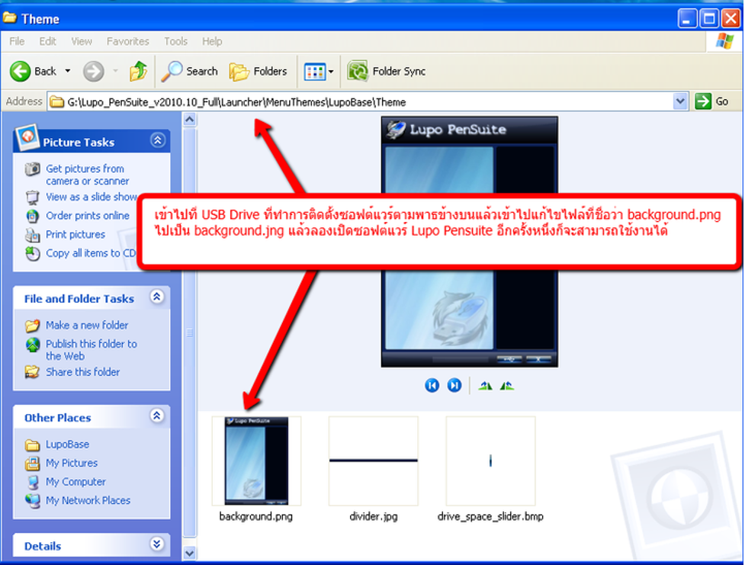Open My Computer in Other Places
The image size is (745, 565).
pos(75,482)
